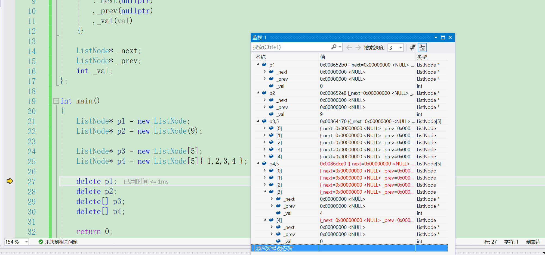Expand element [0] of p4,5

tap(264, 171)
